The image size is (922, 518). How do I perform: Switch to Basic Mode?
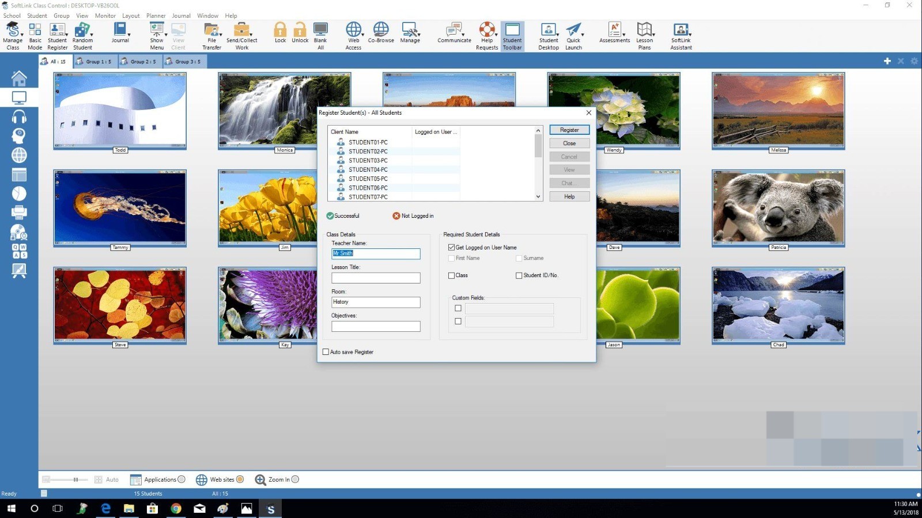tap(35, 36)
